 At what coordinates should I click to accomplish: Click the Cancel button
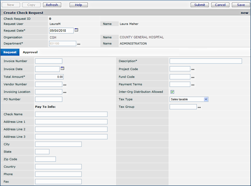click(220, 5)
